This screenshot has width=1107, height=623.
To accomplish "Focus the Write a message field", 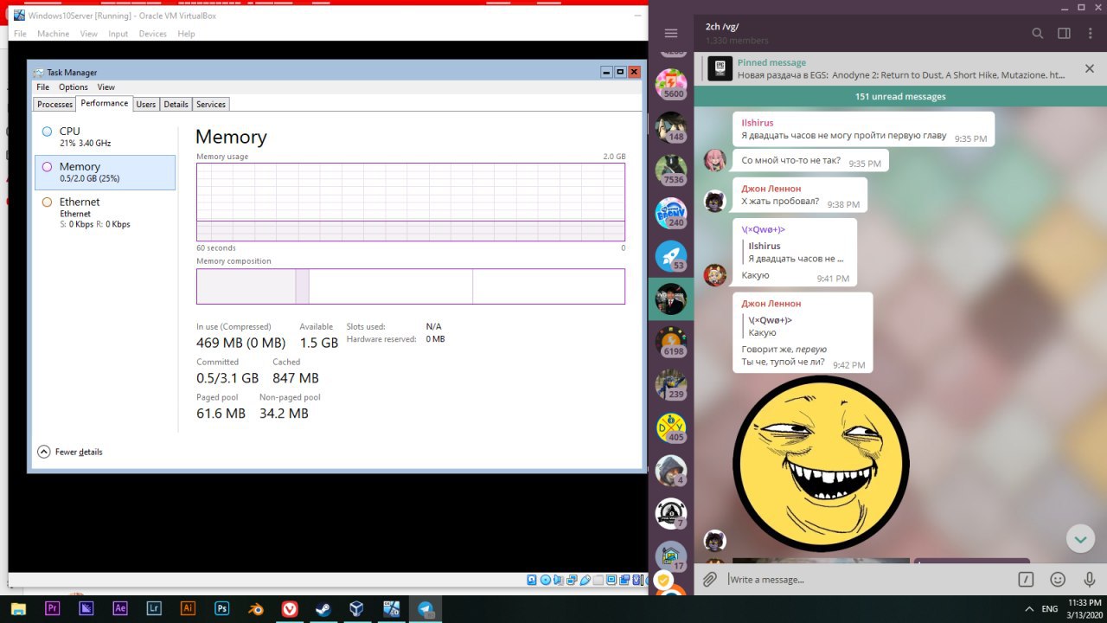I will (x=867, y=580).
